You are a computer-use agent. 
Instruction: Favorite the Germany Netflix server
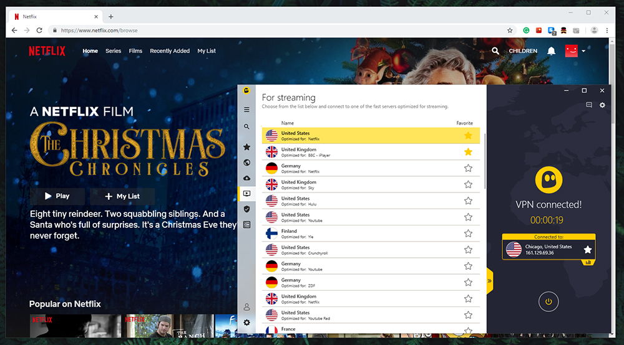[468, 168]
